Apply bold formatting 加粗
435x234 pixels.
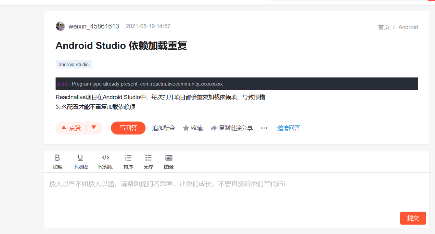[x=58, y=162]
